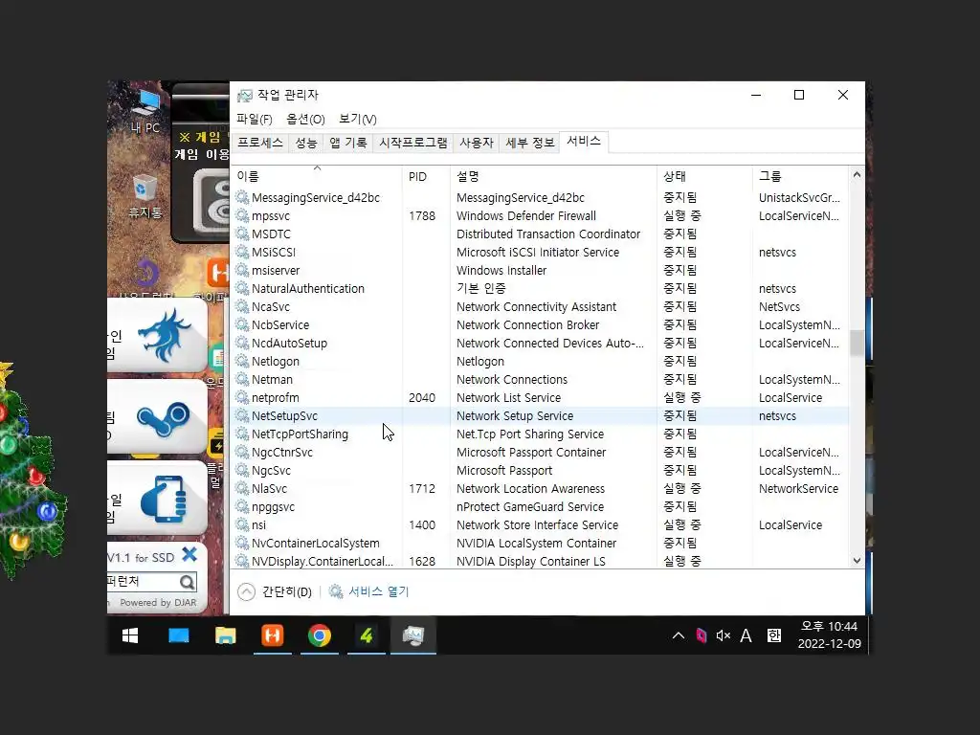
Task: Select the MessagingService_d42bc service gear icon
Action: (x=242, y=197)
